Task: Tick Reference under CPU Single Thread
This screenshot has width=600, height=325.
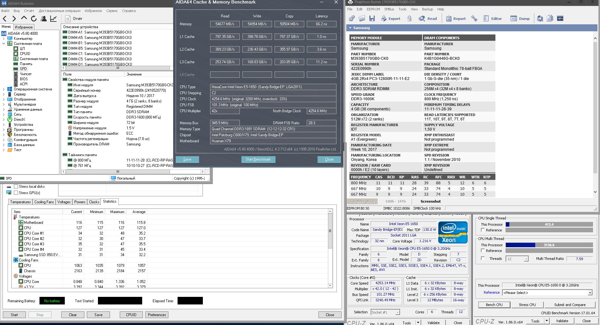Action: coord(483,230)
